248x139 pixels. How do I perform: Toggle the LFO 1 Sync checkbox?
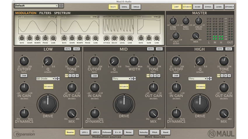(x=56, y=17)
